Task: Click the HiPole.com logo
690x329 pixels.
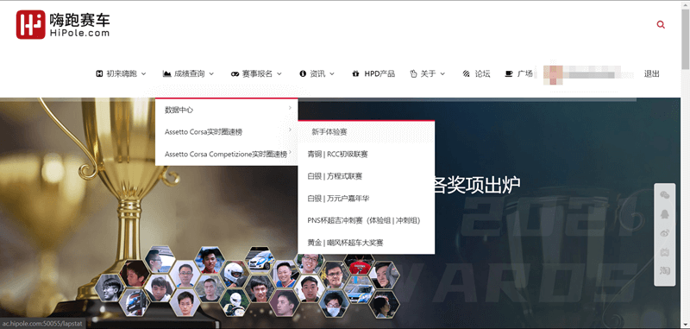Action: pyautogui.click(x=63, y=25)
